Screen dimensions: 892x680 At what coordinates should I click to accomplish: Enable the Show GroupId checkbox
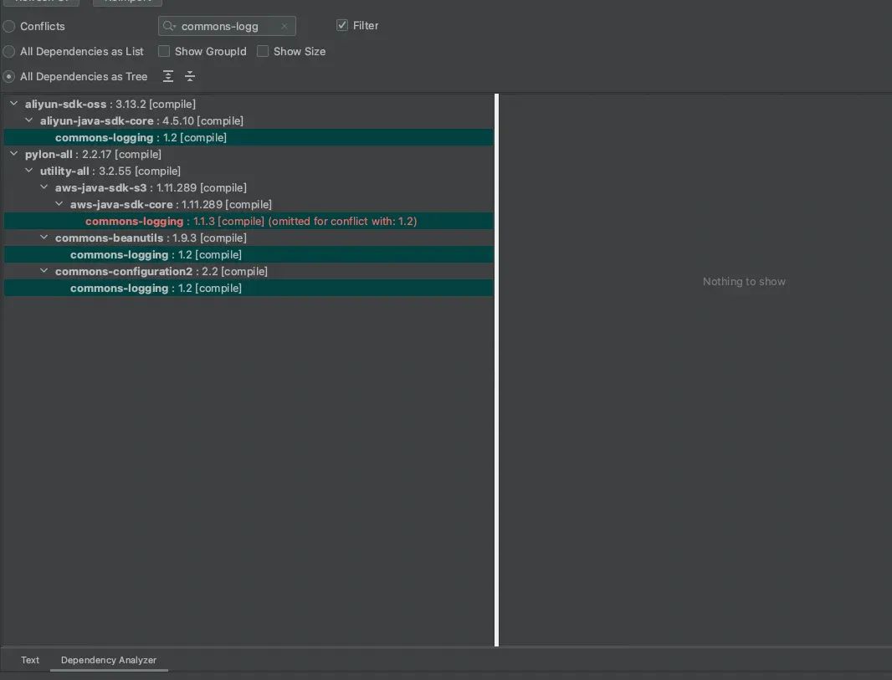164,51
